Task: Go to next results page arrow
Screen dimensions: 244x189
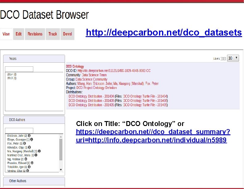Action: click(x=225, y=59)
